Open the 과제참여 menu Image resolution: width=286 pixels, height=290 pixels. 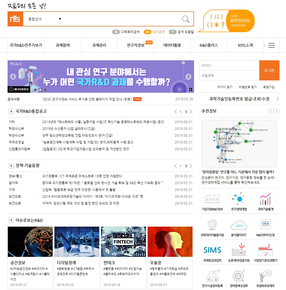coord(62,45)
